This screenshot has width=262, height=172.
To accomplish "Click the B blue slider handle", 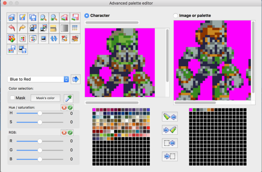I will pos(40,159).
